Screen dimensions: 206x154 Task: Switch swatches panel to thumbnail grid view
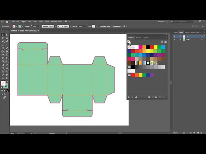pyautogui.click(x=166, y=42)
